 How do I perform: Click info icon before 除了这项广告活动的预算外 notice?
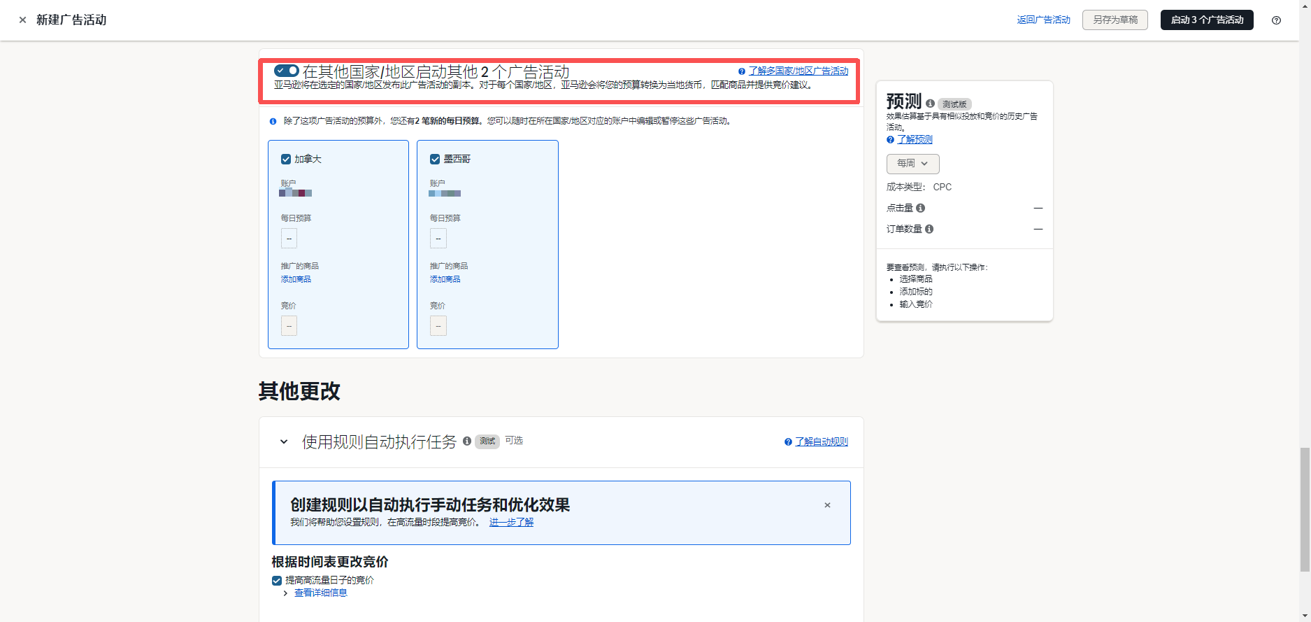[273, 121]
